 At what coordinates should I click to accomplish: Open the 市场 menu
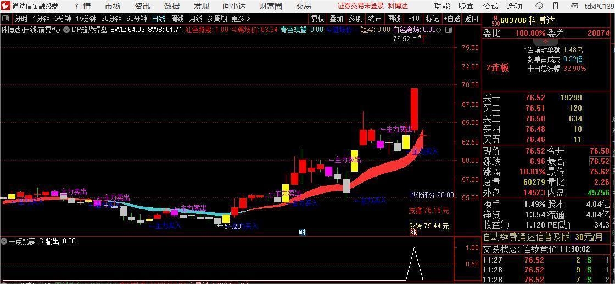point(113,6)
